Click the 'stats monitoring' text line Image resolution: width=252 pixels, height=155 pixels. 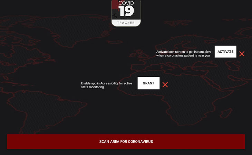tap(93, 87)
